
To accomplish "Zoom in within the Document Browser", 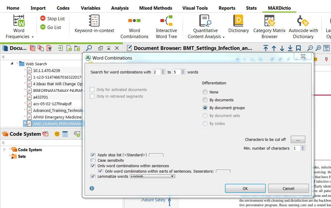I will (x=318, y=48).
